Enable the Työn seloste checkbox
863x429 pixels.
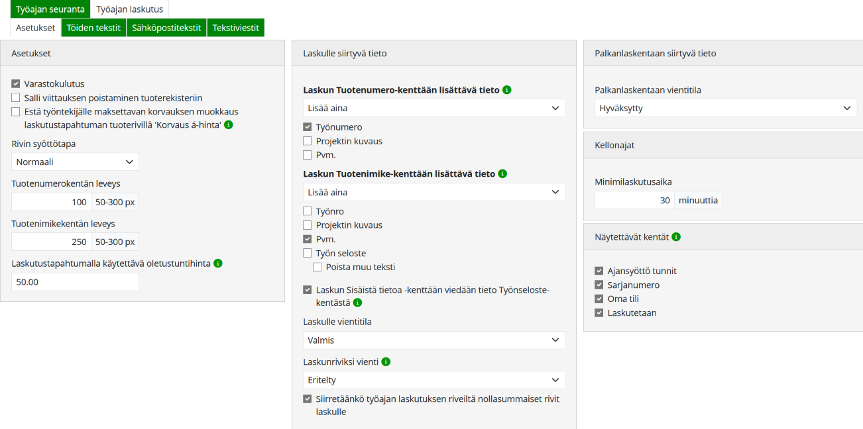click(x=308, y=253)
